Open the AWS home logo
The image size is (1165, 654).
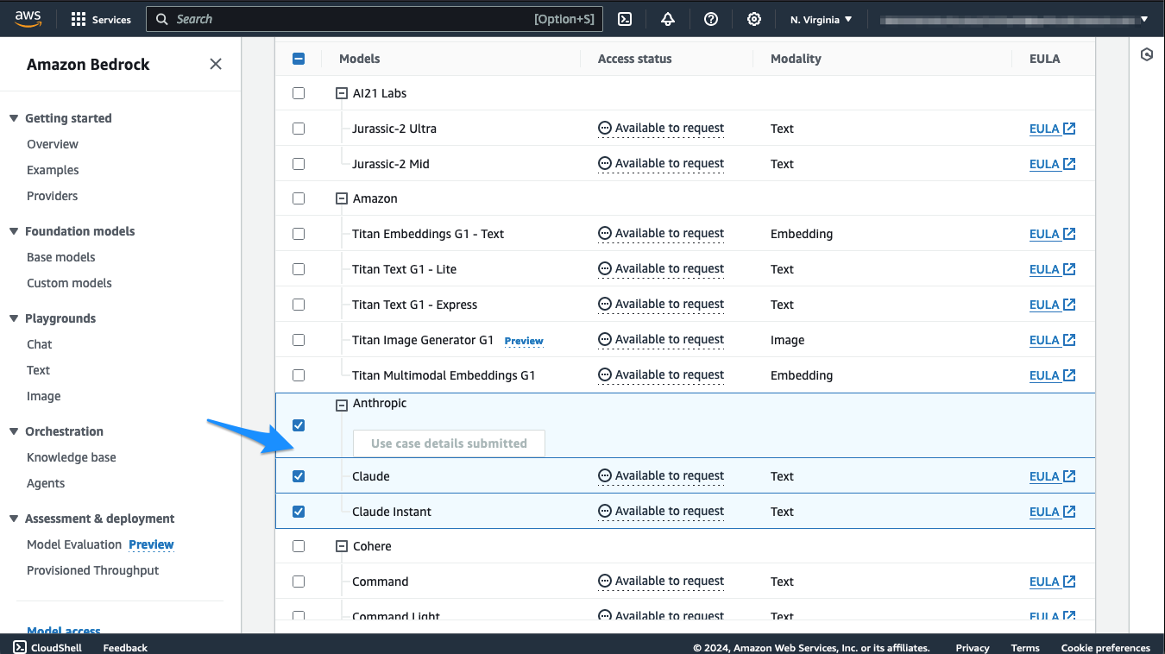click(x=28, y=19)
